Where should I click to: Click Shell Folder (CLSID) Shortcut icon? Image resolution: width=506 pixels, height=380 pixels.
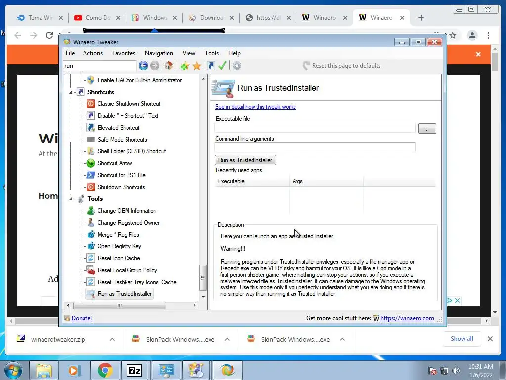91,151
